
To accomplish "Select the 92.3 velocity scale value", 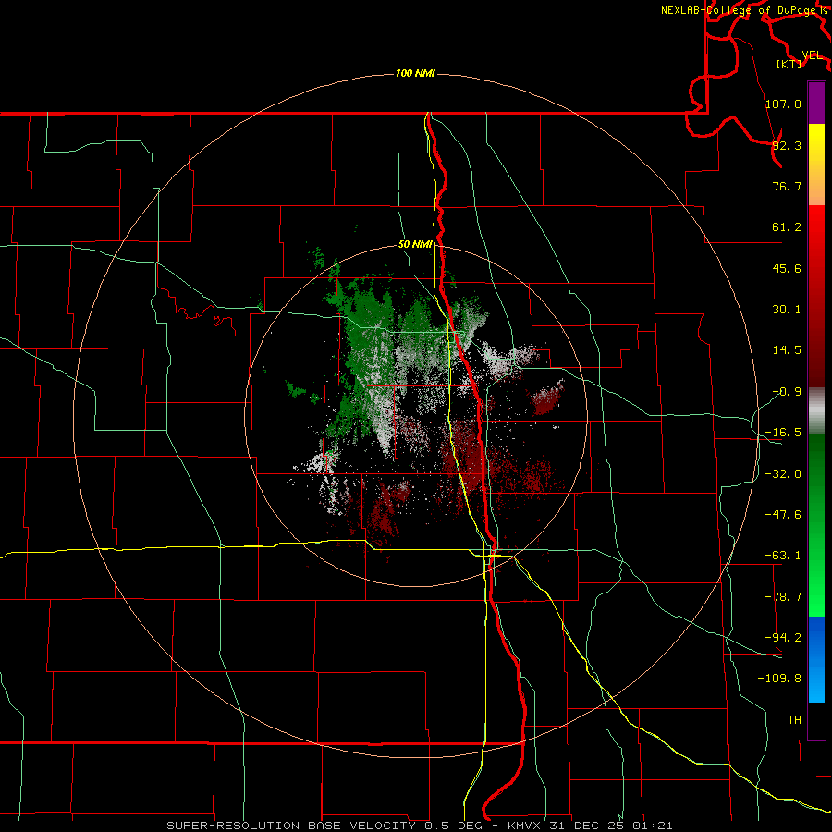I will coord(787,145).
